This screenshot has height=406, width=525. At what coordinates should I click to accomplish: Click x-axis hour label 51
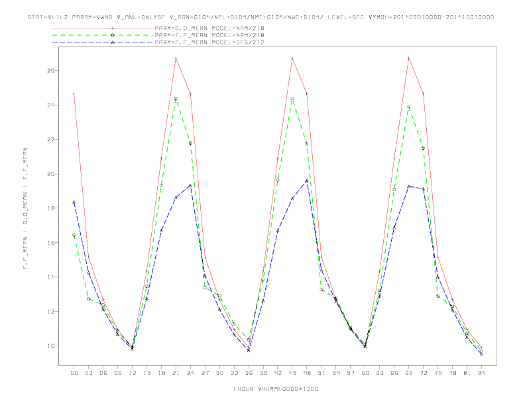pyautogui.click(x=321, y=373)
